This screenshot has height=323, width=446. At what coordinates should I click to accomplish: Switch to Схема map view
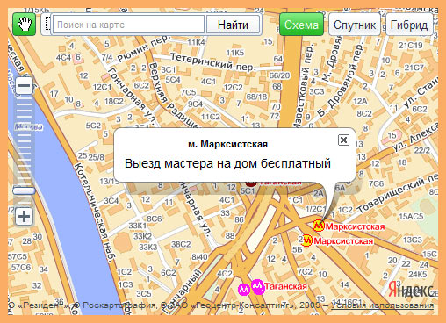pyautogui.click(x=301, y=25)
